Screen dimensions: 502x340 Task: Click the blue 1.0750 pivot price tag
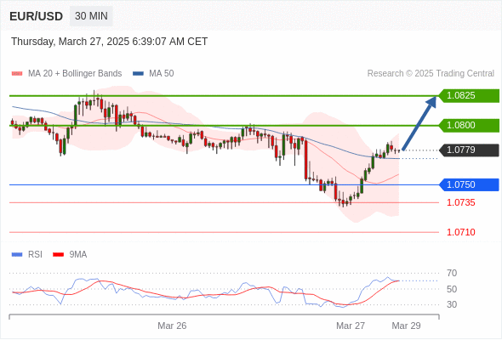[469, 184]
